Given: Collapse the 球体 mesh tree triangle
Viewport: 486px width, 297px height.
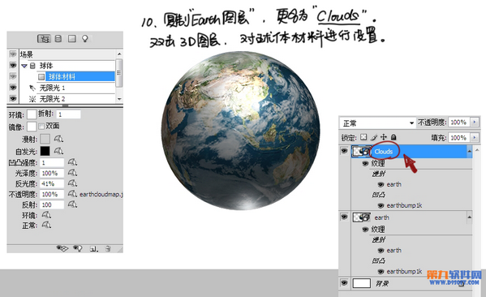Looking at the screenshot, I should 24,66.
